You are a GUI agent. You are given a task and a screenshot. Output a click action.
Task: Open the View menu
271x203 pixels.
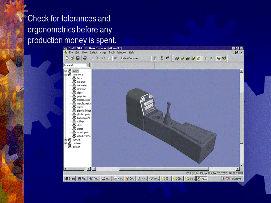[x=85, y=52]
